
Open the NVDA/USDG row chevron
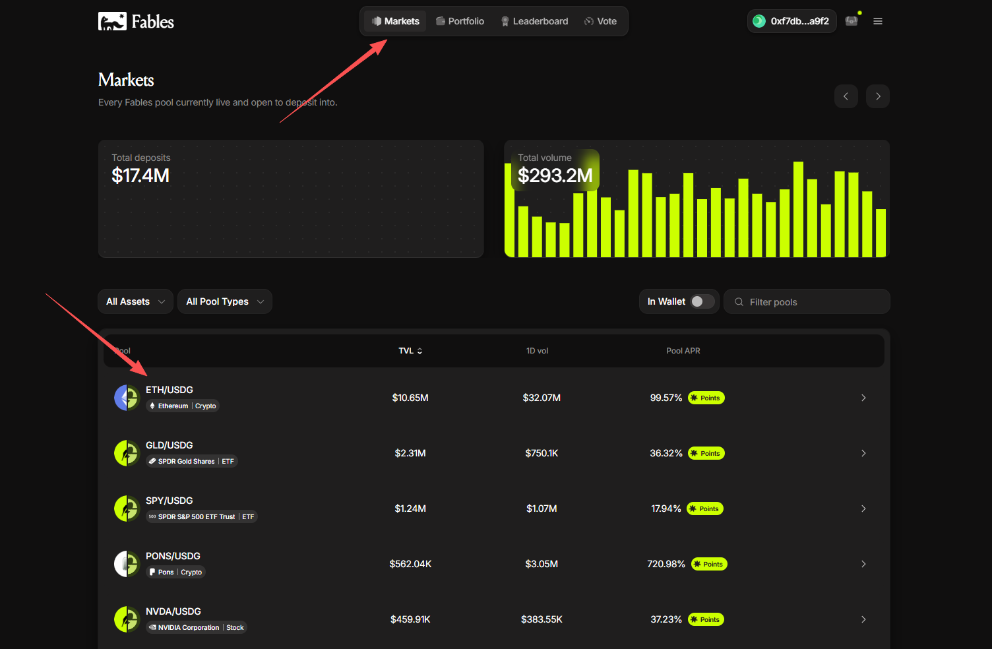(x=863, y=619)
